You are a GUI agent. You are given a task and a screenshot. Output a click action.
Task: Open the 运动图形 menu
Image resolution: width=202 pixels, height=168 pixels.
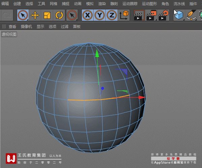[x=149, y=4]
